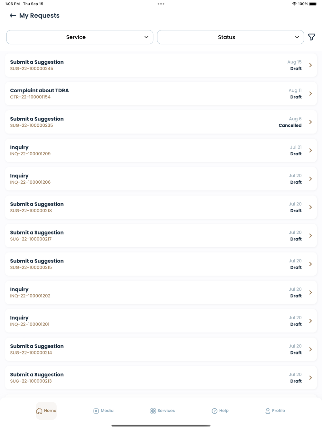Tap the Profile person icon
322x429 pixels.
click(x=268, y=411)
